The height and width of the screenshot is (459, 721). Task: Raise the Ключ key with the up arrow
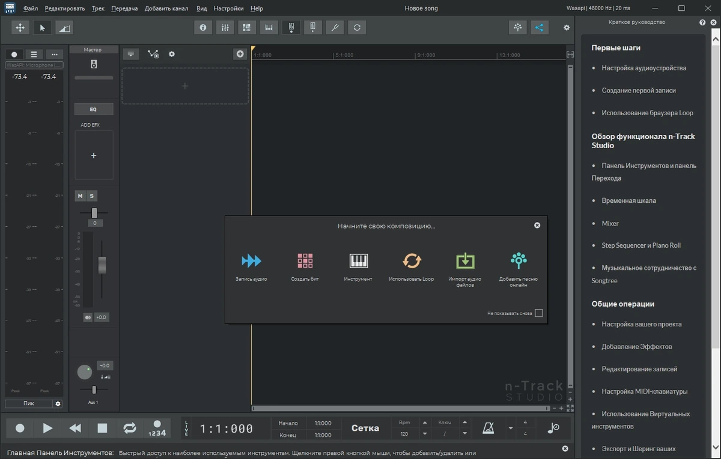pyautogui.click(x=465, y=422)
